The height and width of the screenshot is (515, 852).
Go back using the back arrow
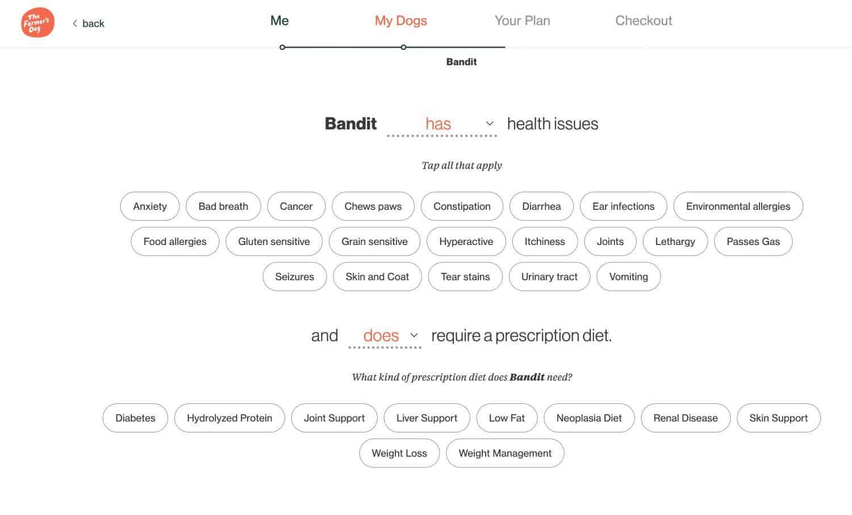coord(88,23)
